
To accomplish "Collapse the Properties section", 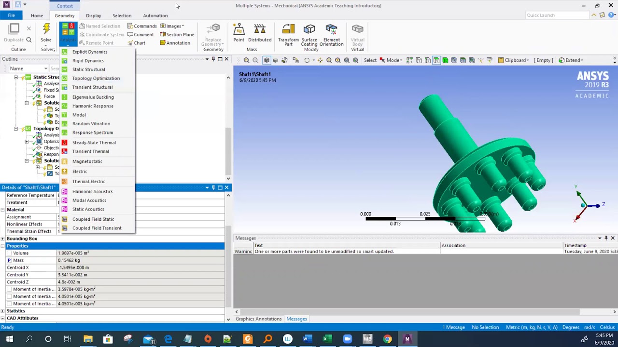I will click(x=3, y=246).
